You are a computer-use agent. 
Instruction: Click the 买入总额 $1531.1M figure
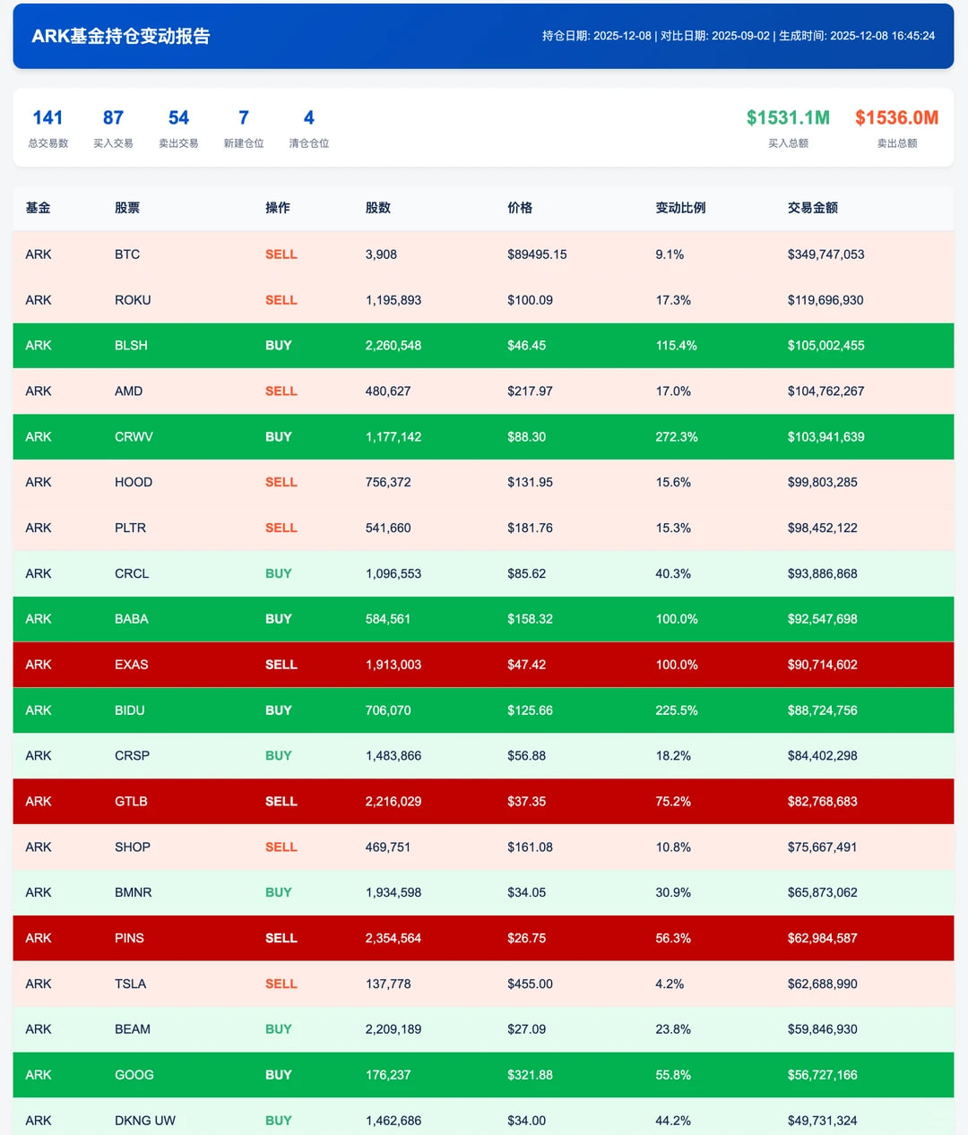(788, 118)
